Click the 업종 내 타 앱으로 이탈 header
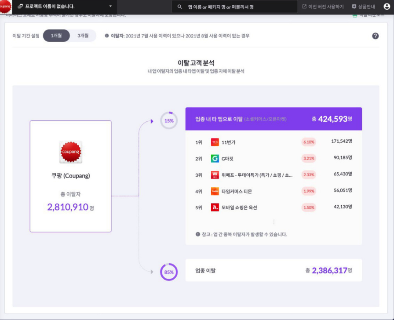This screenshot has width=394, height=320. (274, 119)
